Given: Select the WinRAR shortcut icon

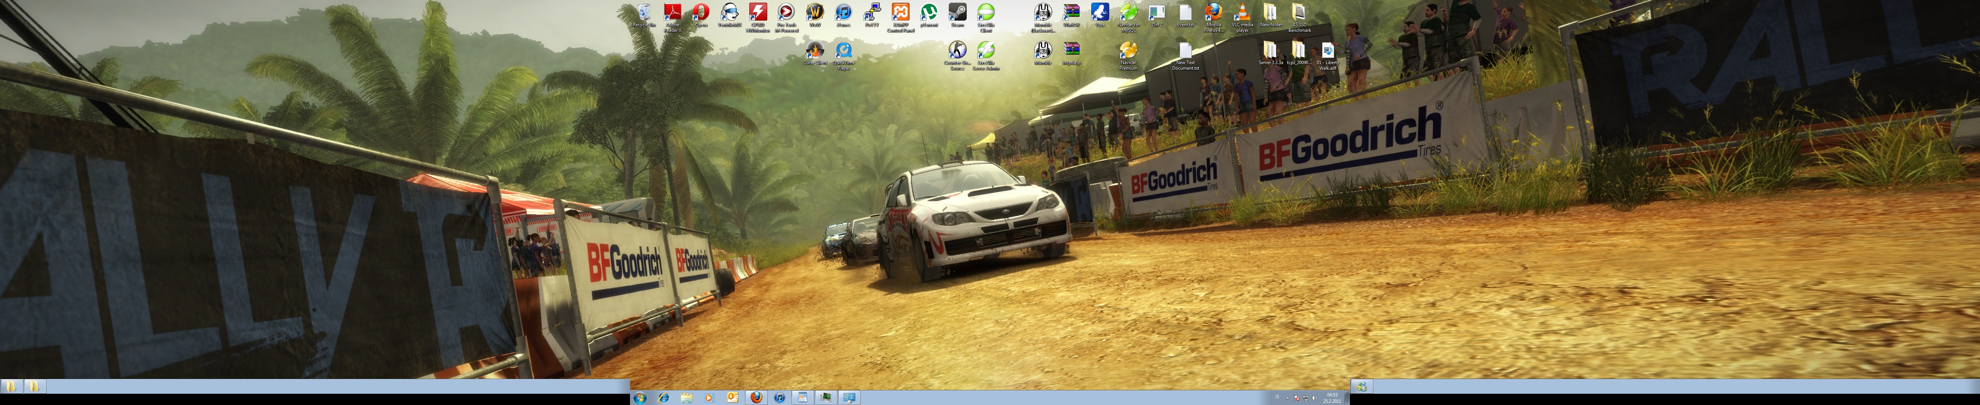Looking at the screenshot, I should click(x=1071, y=13).
